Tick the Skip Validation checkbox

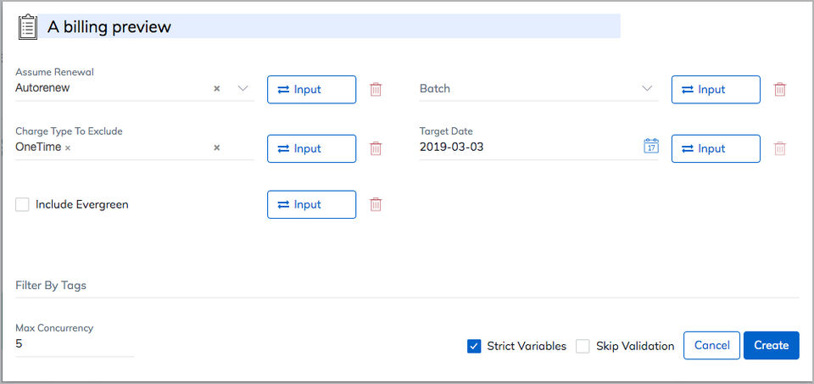tap(583, 346)
